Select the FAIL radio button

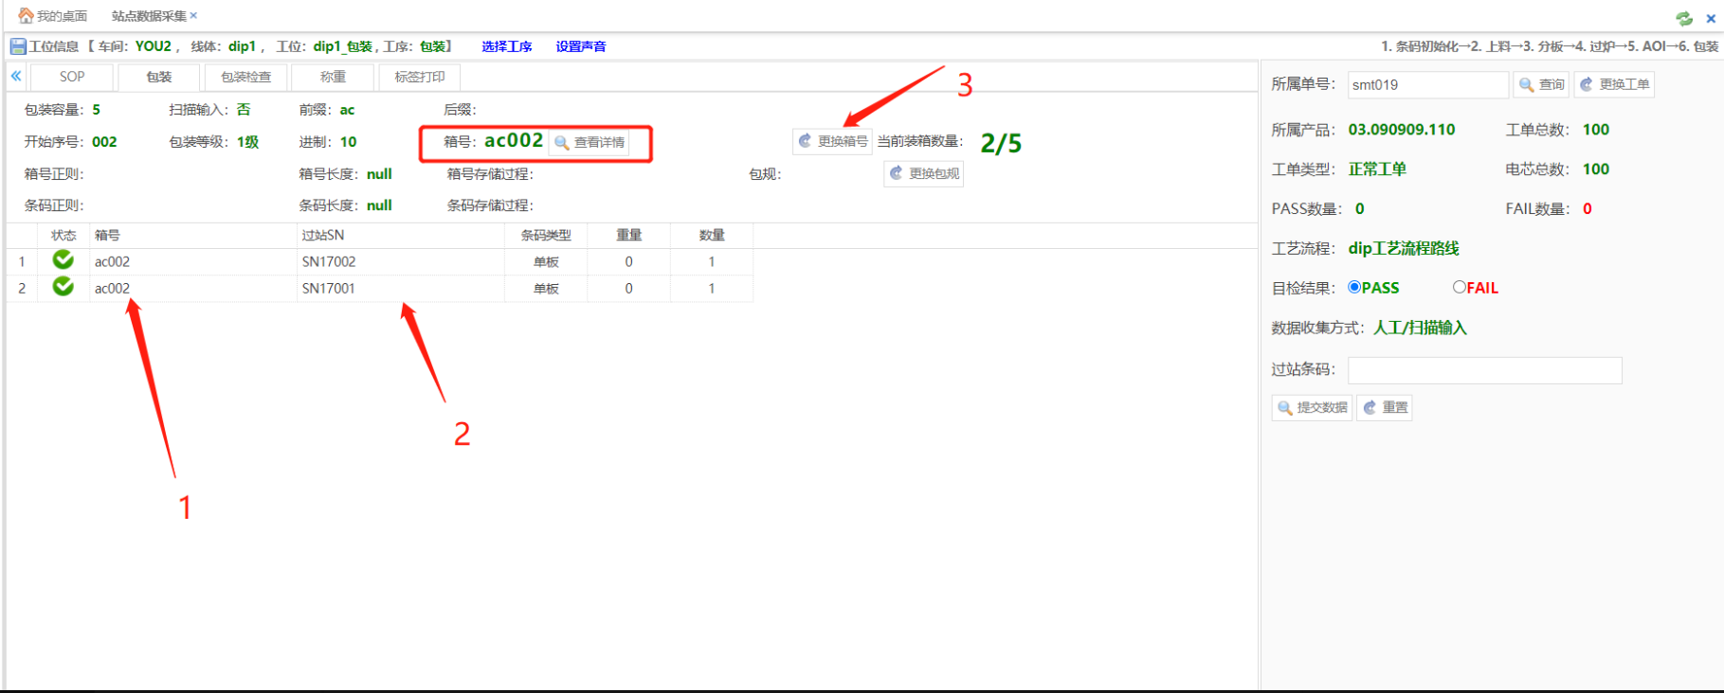pos(1460,287)
